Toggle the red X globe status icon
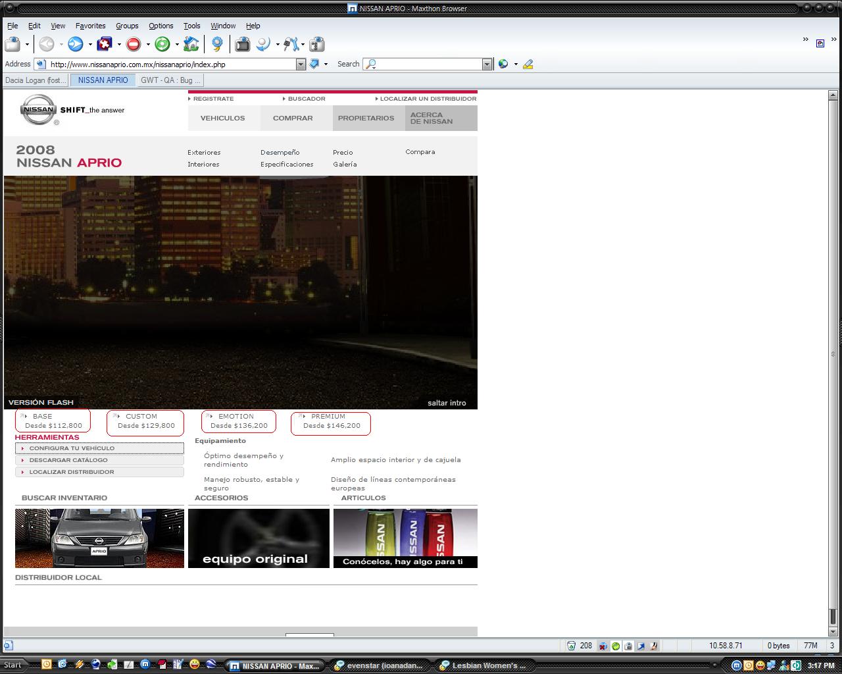This screenshot has width=842, height=674. click(603, 646)
